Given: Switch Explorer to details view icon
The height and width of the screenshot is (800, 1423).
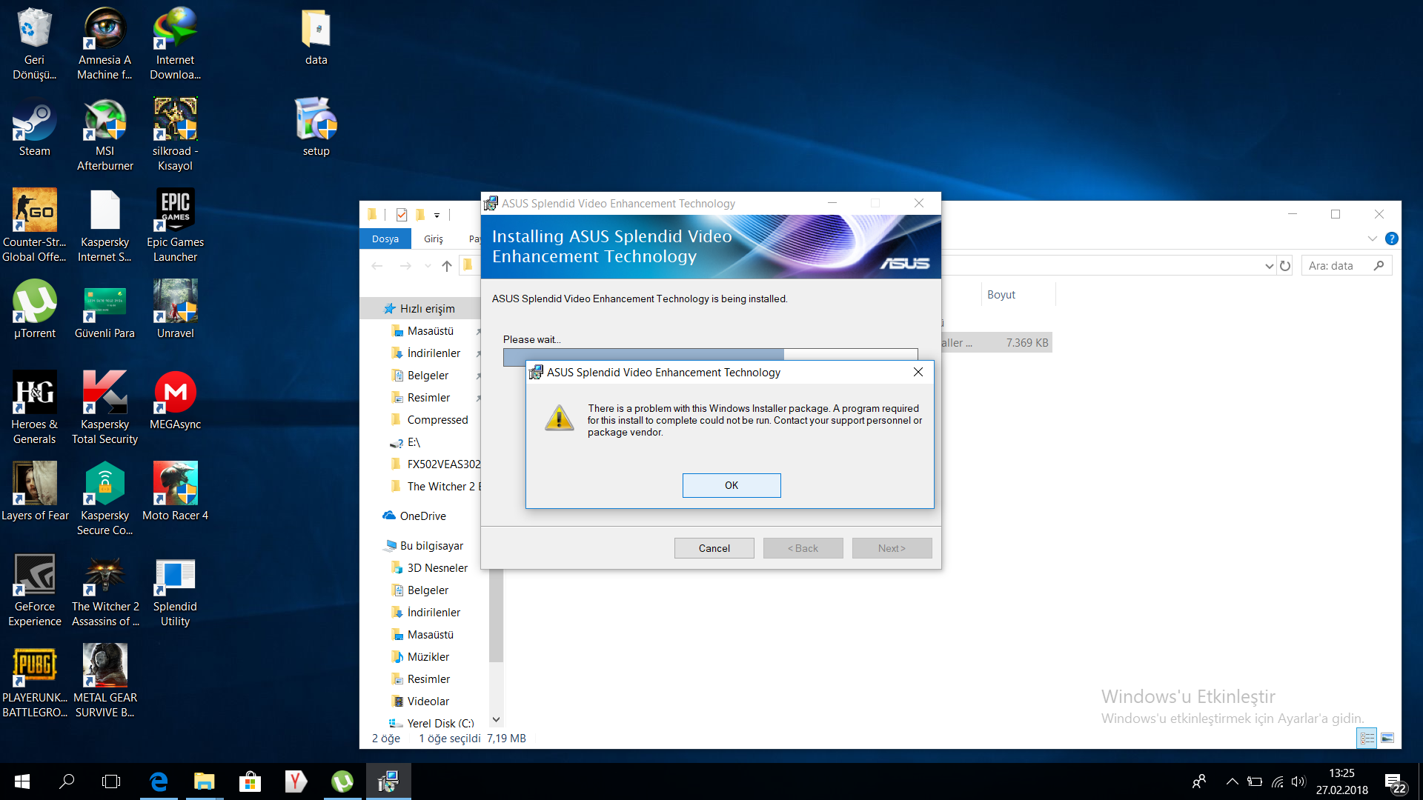Looking at the screenshot, I should pos(1367,739).
